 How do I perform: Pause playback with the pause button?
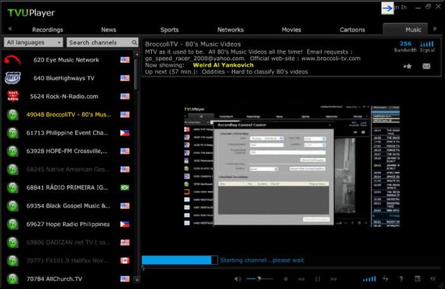tap(317, 279)
